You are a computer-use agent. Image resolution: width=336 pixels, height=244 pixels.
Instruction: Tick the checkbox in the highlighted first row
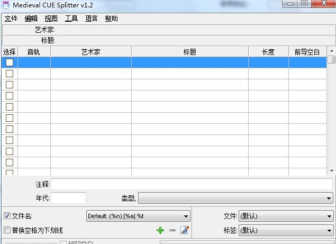10,62
